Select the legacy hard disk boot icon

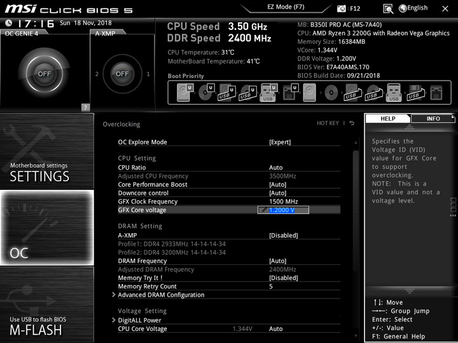click(x=309, y=93)
